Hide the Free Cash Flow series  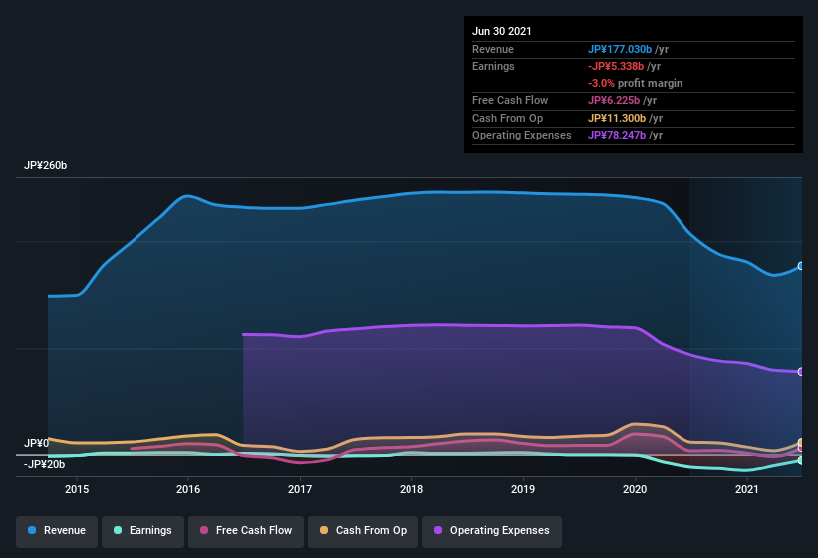(x=246, y=531)
